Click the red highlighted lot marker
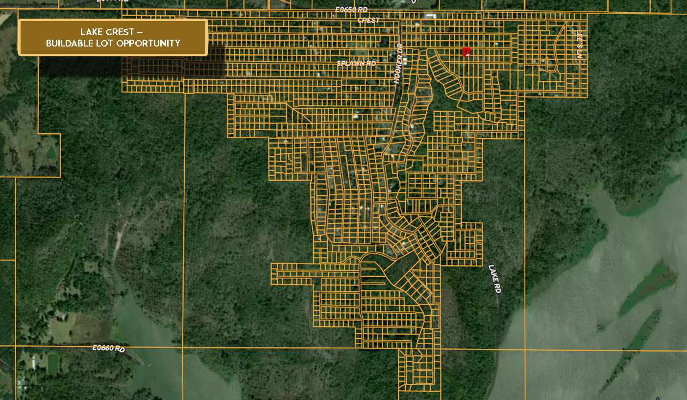This screenshot has height=400, width=687. (x=466, y=52)
